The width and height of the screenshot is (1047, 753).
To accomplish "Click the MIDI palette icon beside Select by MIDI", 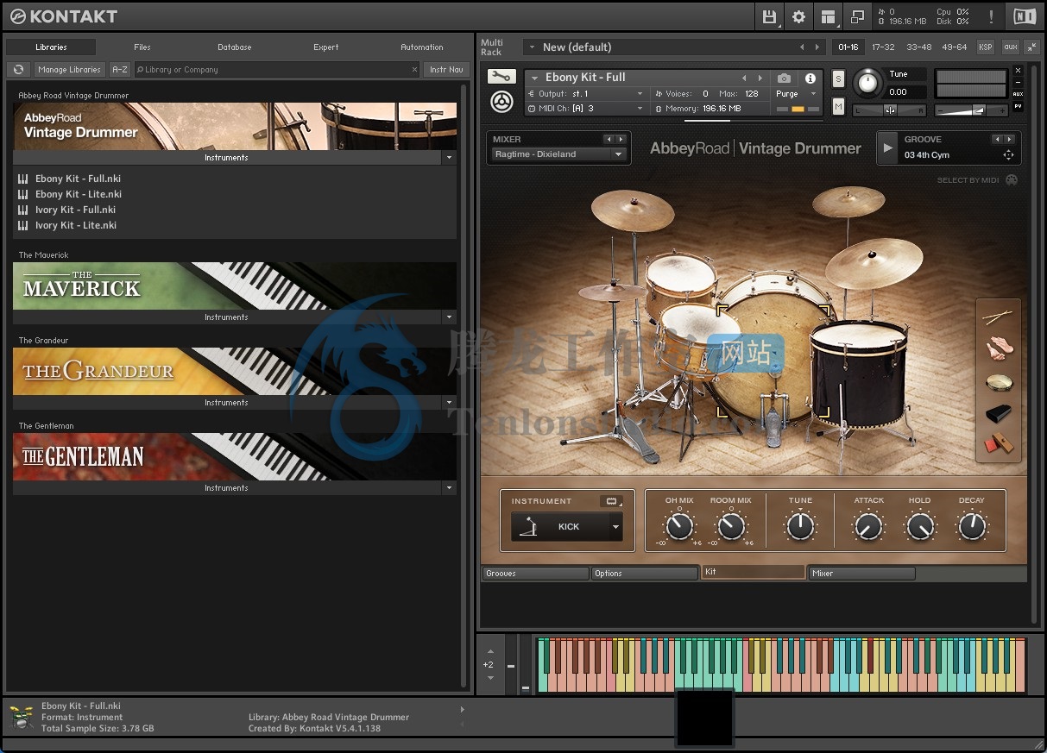I will tap(1012, 180).
